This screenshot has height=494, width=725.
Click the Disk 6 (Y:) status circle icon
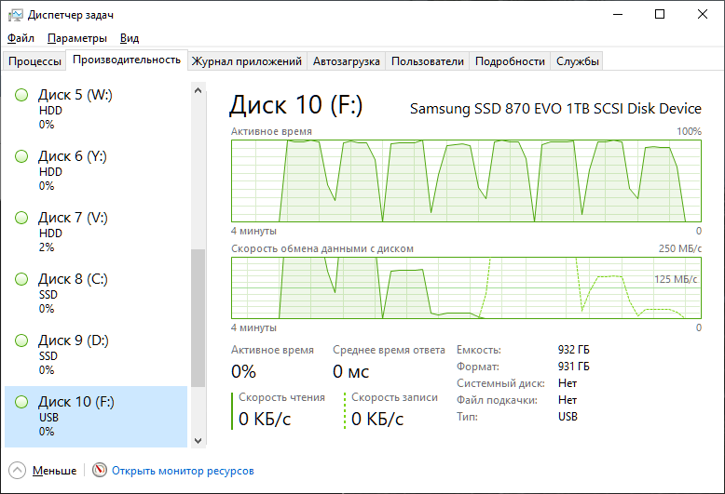point(21,156)
